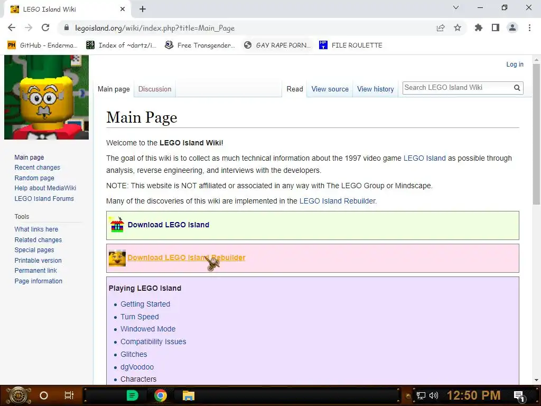The height and width of the screenshot is (406, 541).
Task: Open the Chrome profile avatar
Action: [x=512, y=27]
